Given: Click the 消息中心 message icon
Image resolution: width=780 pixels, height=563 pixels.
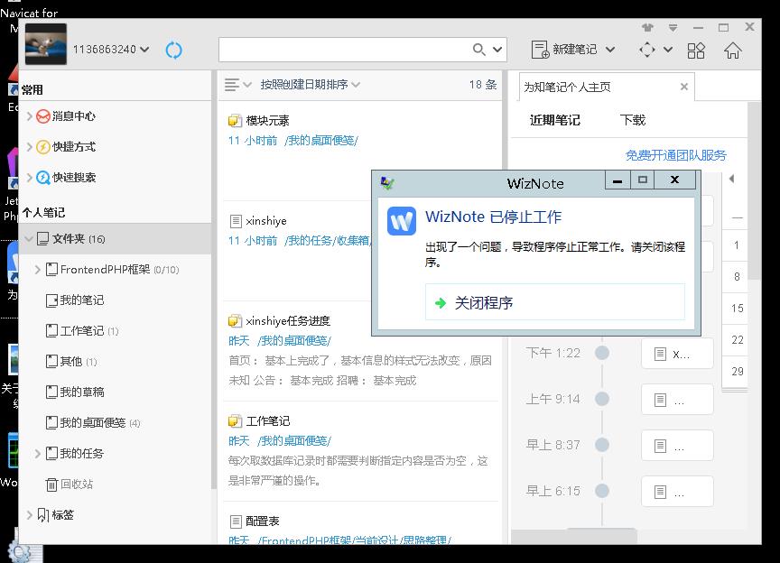Looking at the screenshot, I should pos(43,116).
